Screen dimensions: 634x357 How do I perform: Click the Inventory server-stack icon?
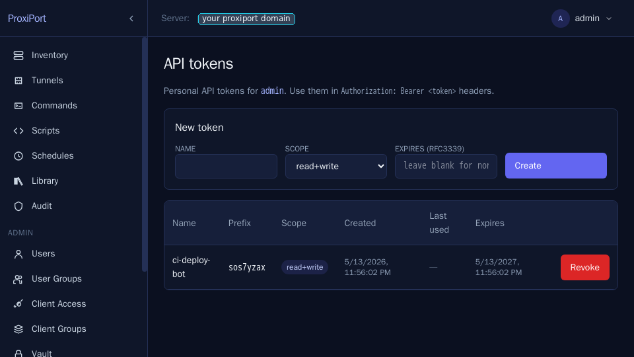point(18,56)
